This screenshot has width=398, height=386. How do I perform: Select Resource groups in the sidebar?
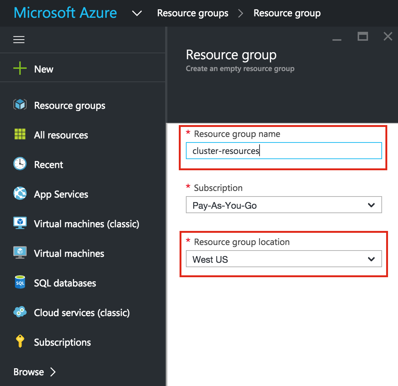point(70,105)
